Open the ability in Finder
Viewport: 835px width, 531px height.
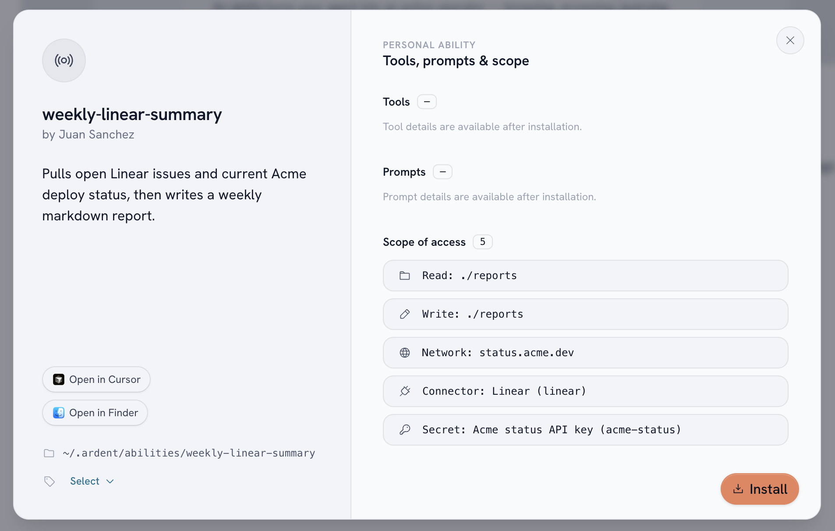coord(95,413)
